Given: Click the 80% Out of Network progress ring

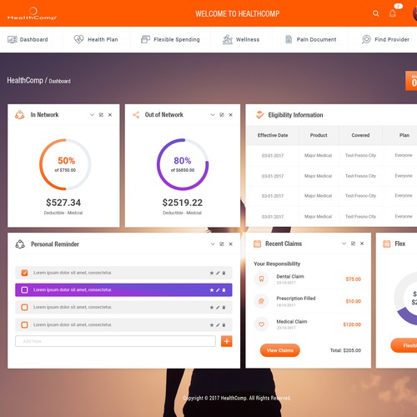Looking at the screenshot, I should pyautogui.click(x=183, y=164).
